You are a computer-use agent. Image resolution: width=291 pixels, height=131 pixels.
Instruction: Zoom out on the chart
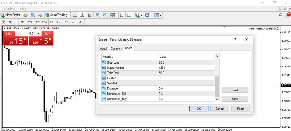point(105,15)
